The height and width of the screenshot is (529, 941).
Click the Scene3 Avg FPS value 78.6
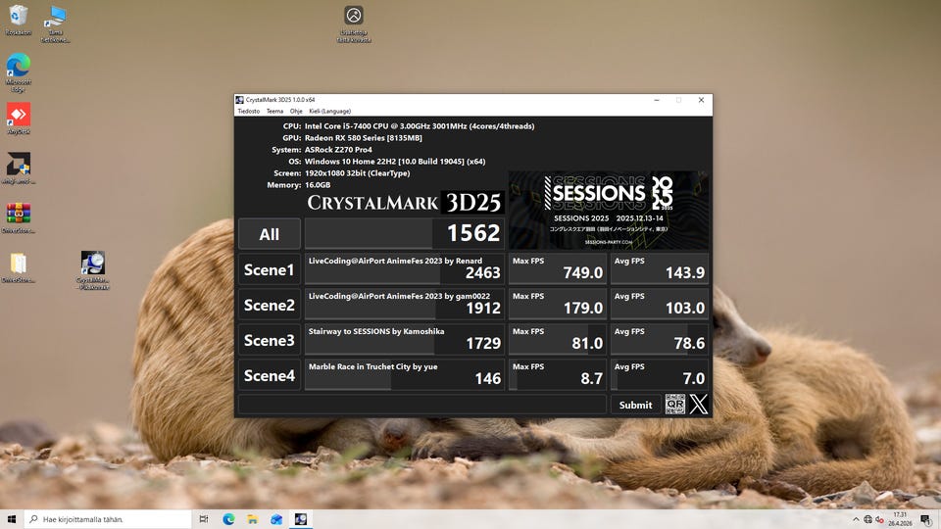(x=689, y=343)
